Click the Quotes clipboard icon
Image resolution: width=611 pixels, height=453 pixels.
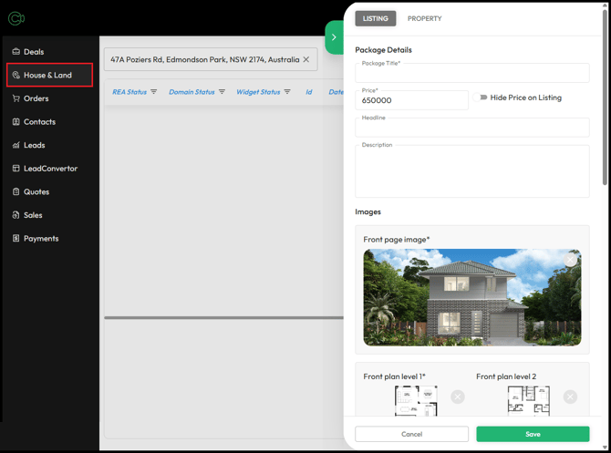(x=16, y=191)
